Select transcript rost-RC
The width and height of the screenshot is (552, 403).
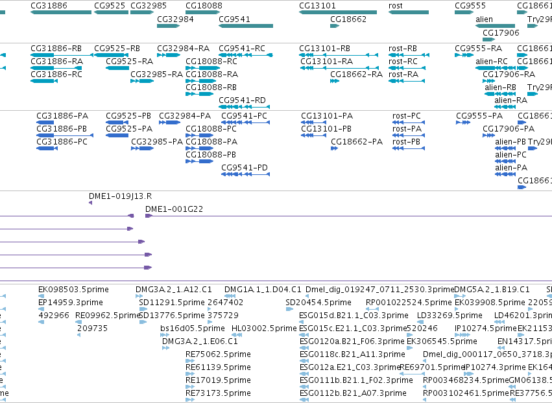407,68
